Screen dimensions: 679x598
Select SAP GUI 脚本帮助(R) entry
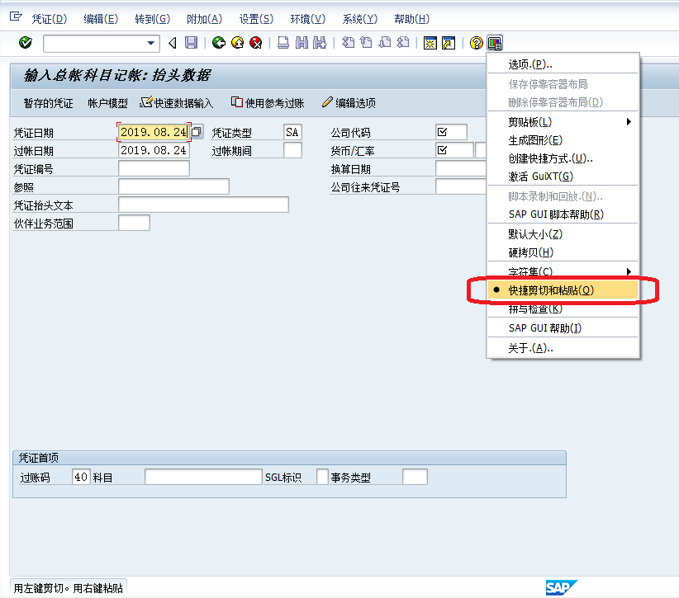[x=563, y=214]
